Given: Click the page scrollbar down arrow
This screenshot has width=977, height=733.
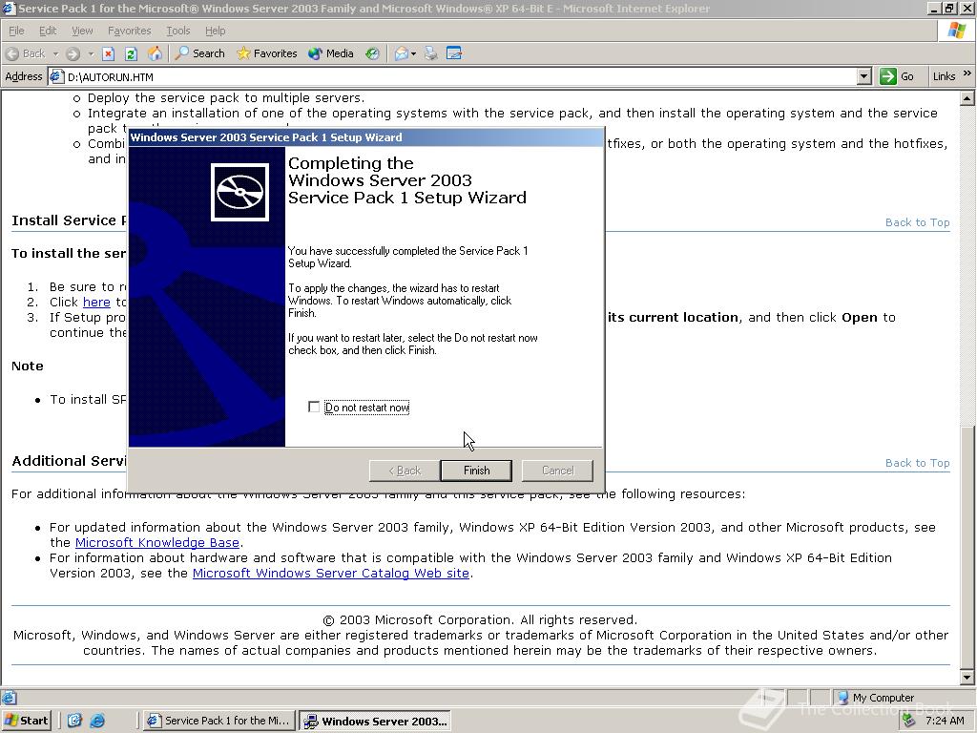Looking at the screenshot, I should point(967,678).
